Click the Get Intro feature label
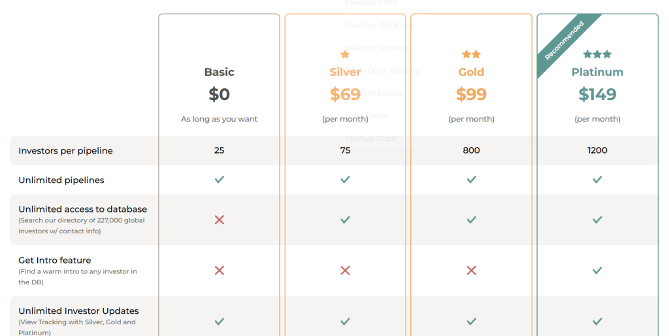 (55, 260)
